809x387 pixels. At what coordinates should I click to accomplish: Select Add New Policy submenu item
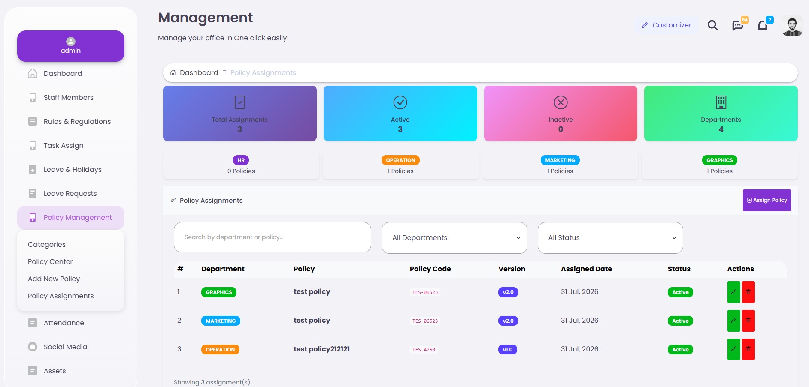54,279
